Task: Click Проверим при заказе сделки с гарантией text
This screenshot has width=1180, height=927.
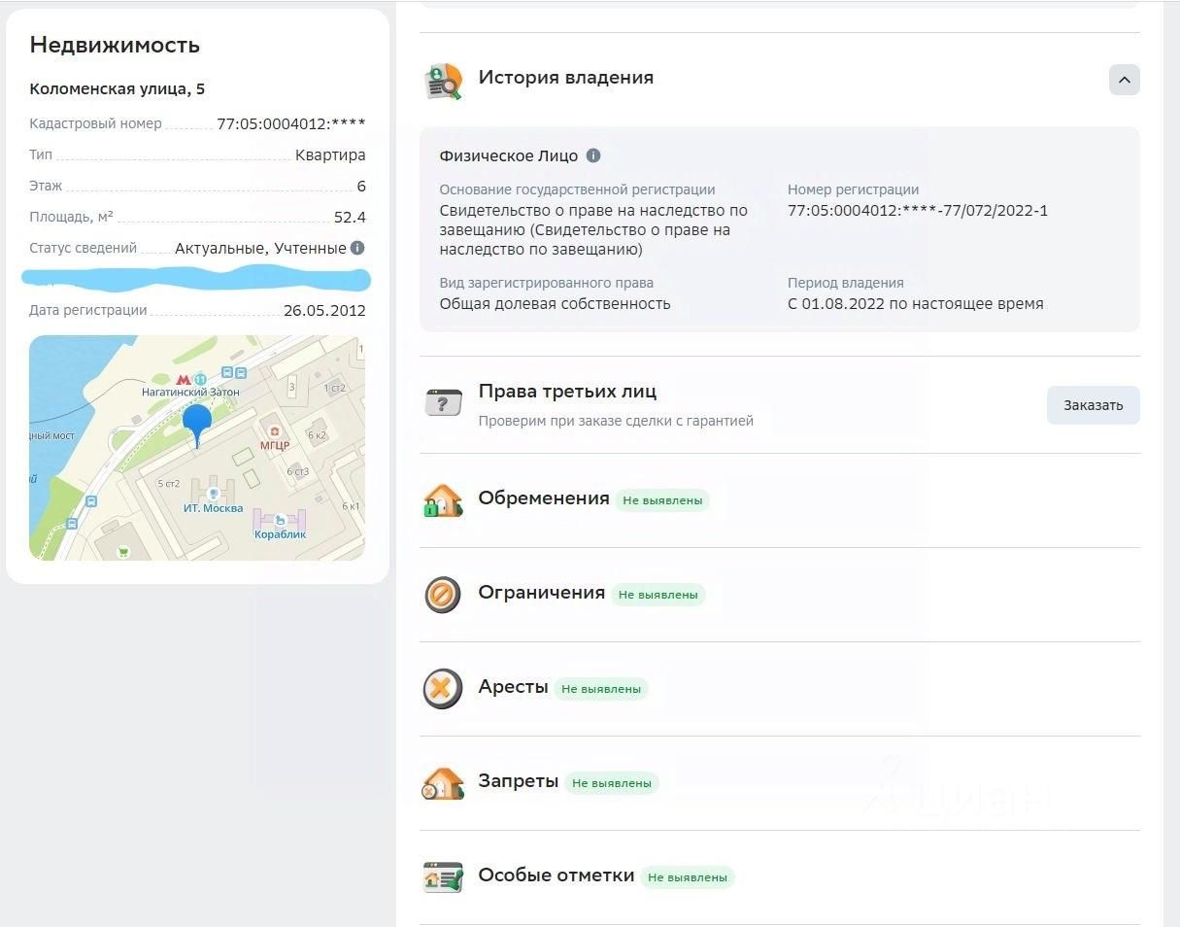Action: pyautogui.click(x=616, y=421)
